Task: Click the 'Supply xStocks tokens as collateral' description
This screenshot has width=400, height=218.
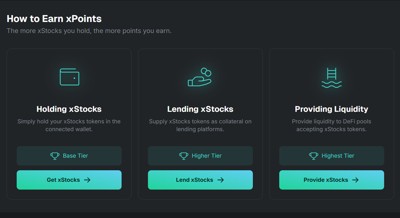Action: point(200,125)
